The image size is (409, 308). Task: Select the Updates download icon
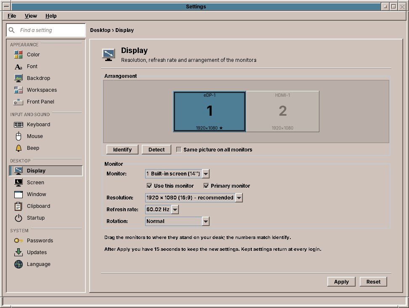point(18,252)
